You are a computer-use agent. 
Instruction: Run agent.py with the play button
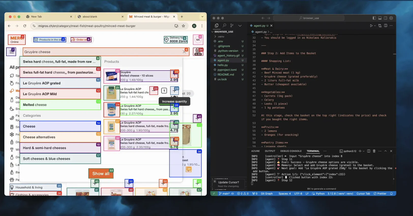click(x=371, y=26)
